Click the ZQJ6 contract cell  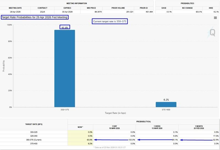click(42, 12)
